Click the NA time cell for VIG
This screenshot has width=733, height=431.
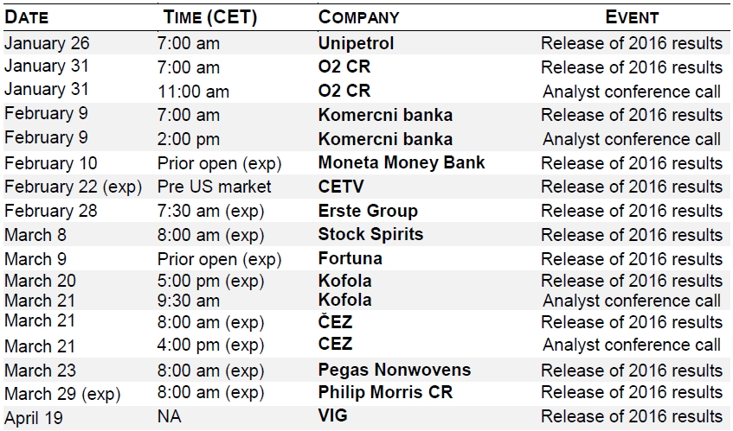pyautogui.click(x=169, y=416)
